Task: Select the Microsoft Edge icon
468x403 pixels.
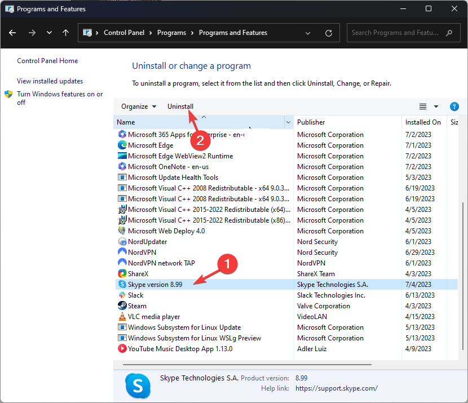Action: [122, 145]
